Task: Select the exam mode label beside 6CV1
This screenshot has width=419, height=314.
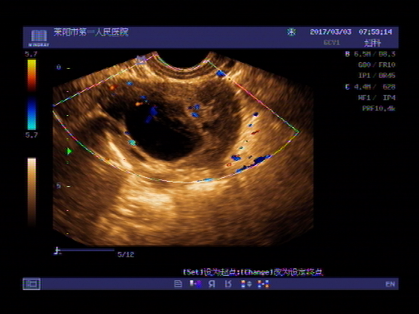Action: (373, 43)
